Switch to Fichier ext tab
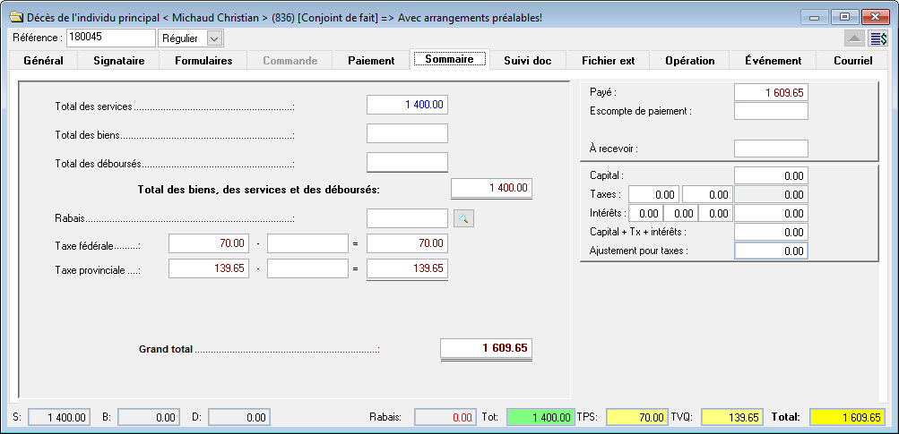 [608, 61]
